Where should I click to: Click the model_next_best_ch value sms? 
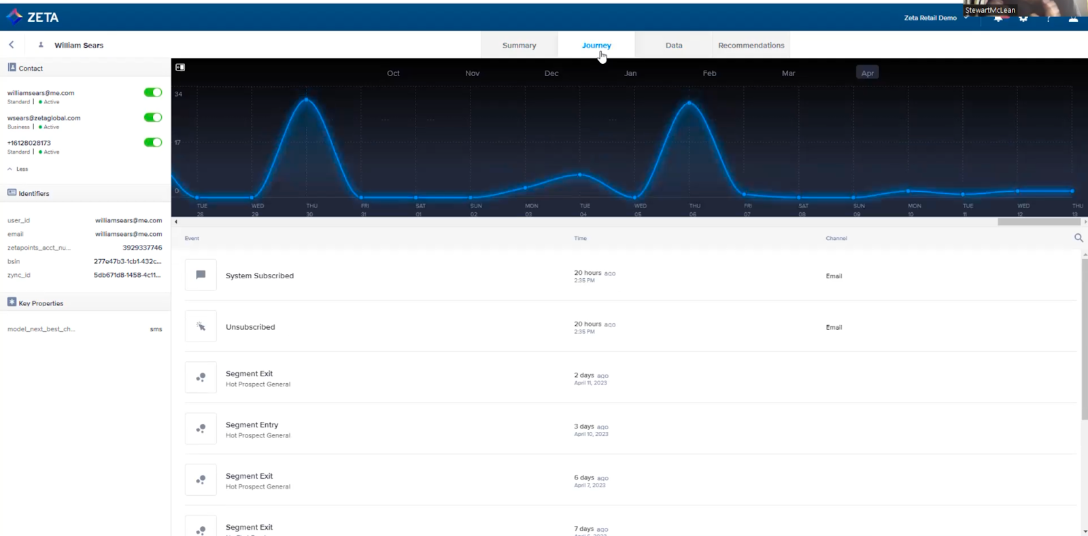(x=156, y=329)
